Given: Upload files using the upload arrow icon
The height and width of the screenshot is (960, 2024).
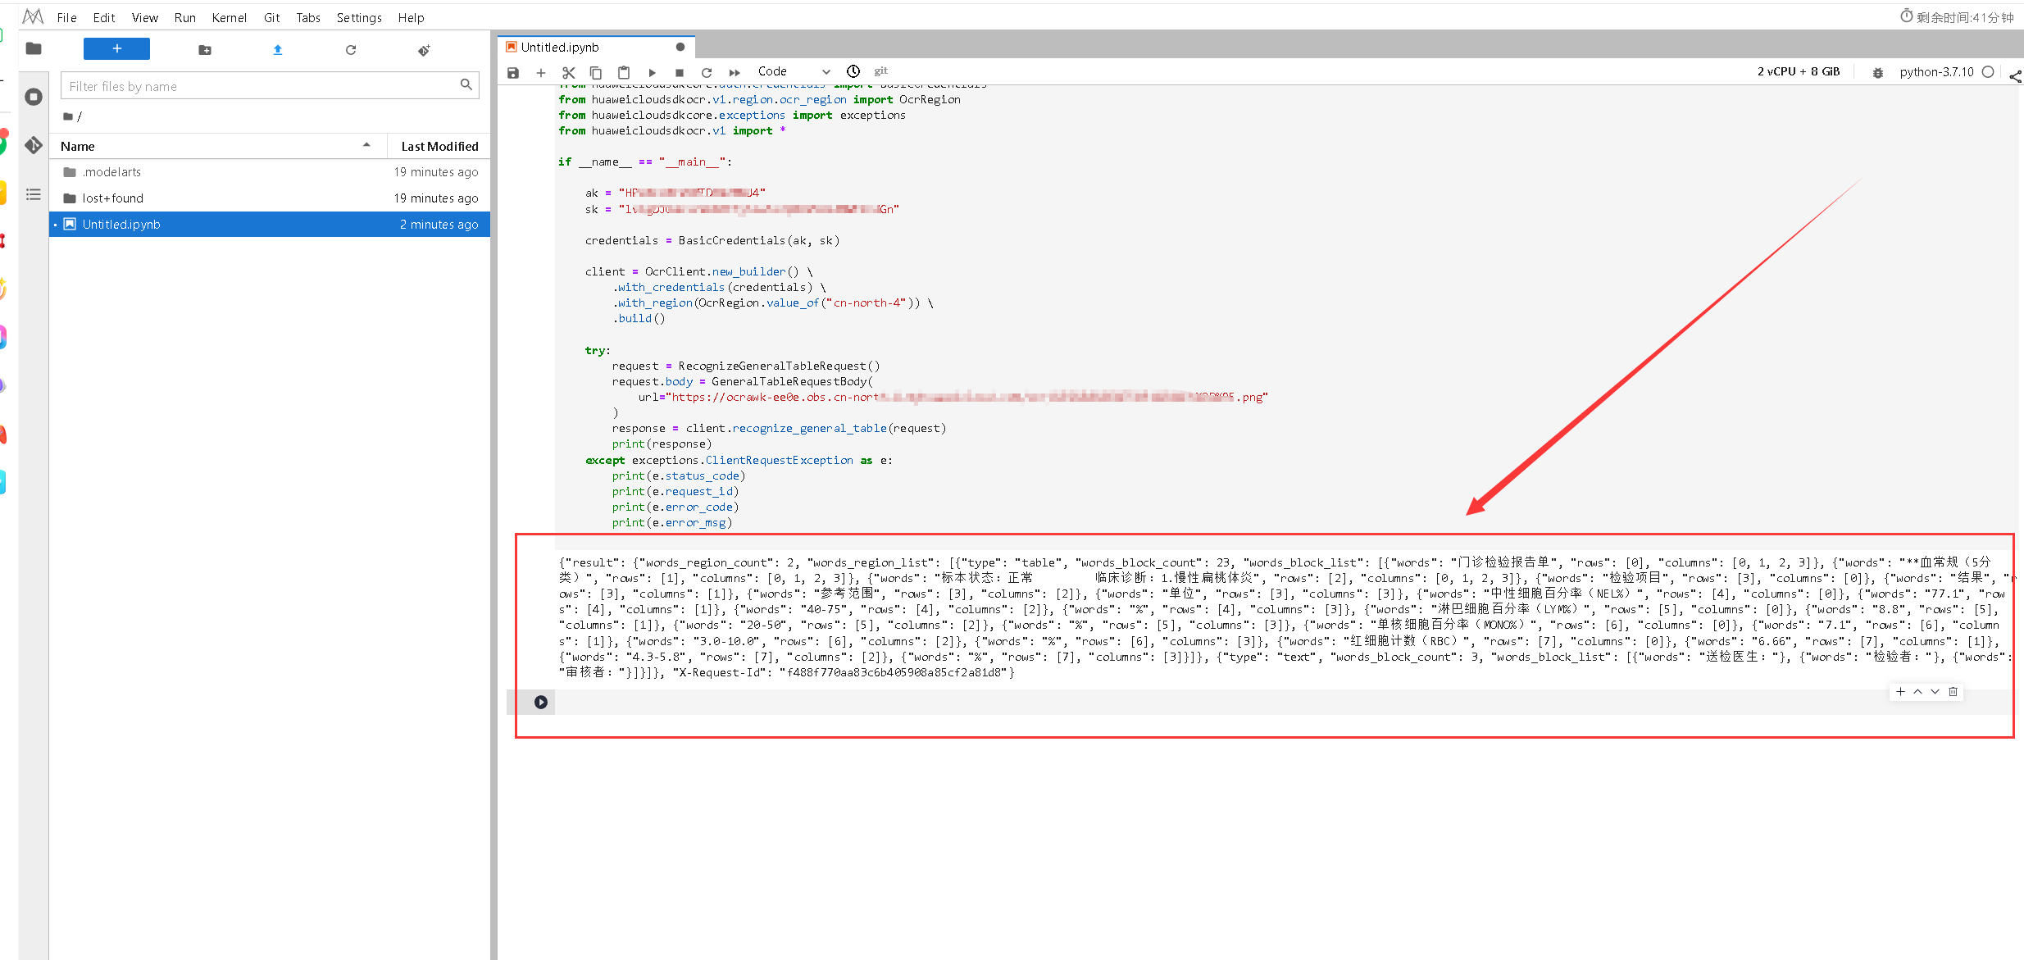Looking at the screenshot, I should pos(278,50).
